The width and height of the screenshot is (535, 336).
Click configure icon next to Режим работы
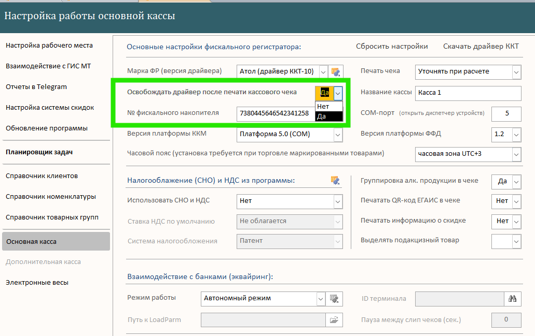point(334,299)
